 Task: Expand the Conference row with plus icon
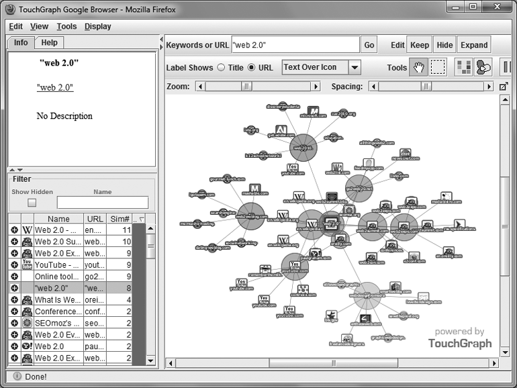pyautogui.click(x=14, y=311)
